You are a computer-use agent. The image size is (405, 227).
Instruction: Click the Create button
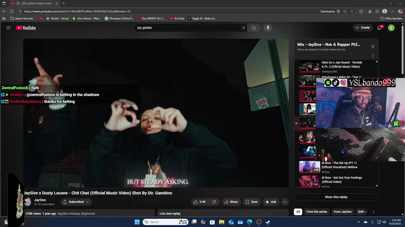pos(362,28)
